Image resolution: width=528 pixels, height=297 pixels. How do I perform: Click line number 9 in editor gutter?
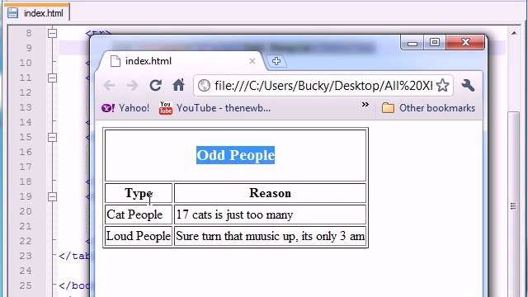29,48
